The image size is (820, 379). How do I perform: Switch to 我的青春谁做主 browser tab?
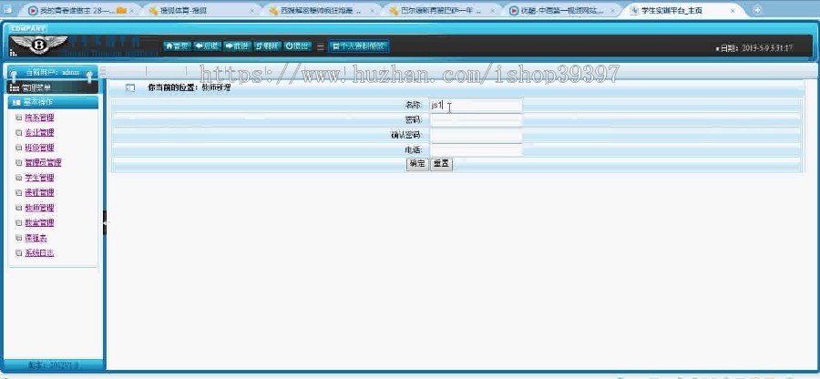[x=78, y=10]
